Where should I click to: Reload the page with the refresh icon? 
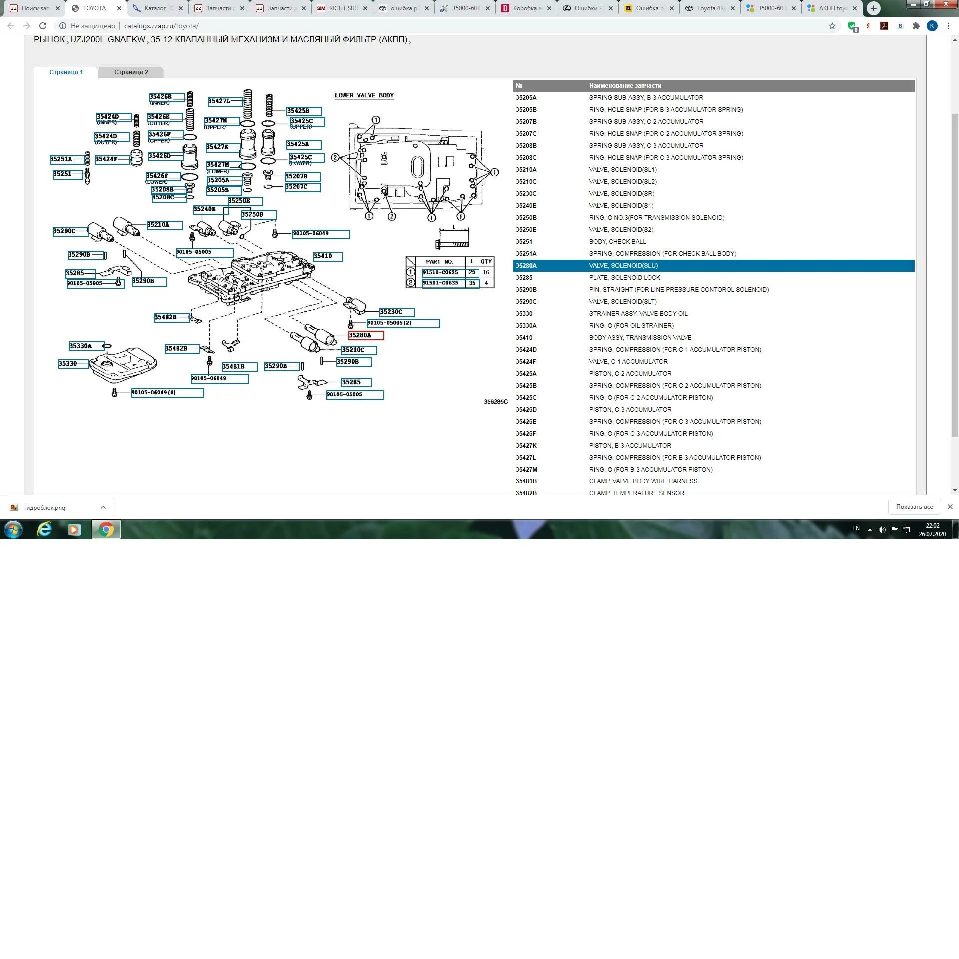point(43,26)
